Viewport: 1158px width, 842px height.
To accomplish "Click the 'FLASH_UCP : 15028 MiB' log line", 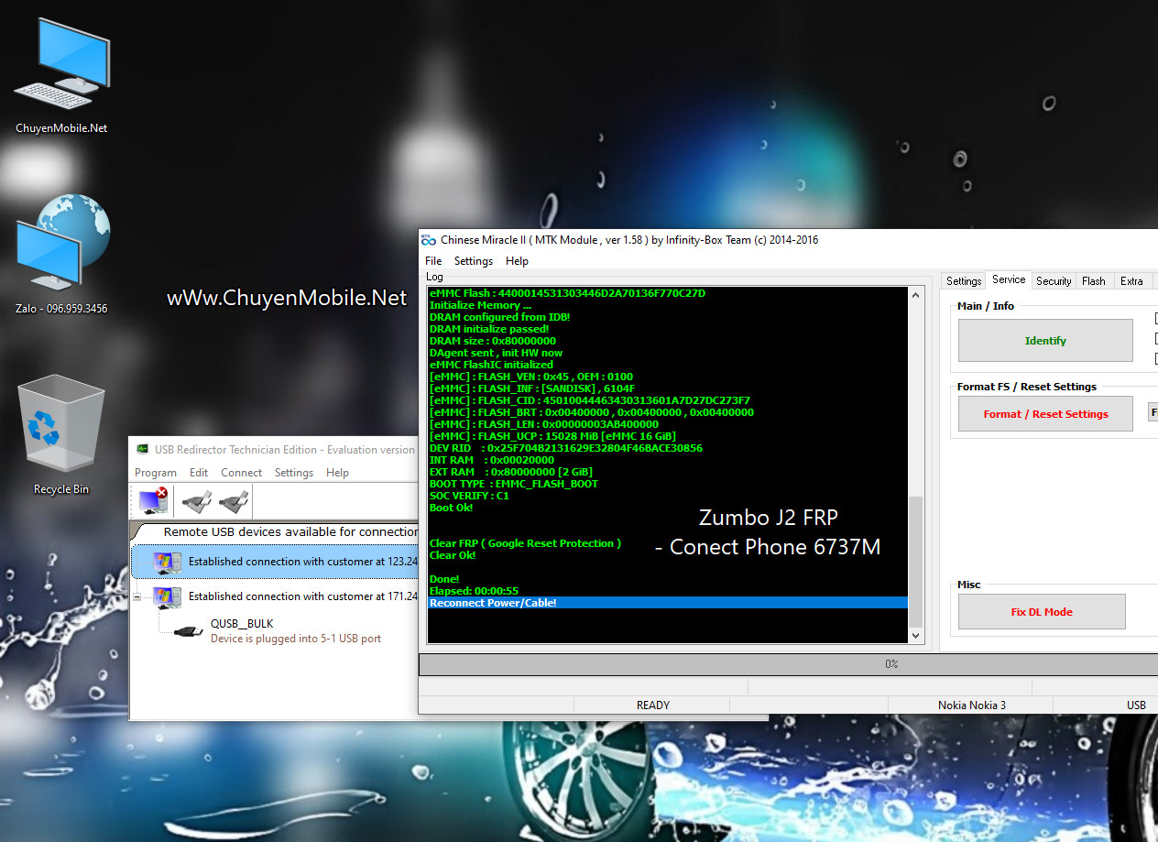I will [552, 436].
